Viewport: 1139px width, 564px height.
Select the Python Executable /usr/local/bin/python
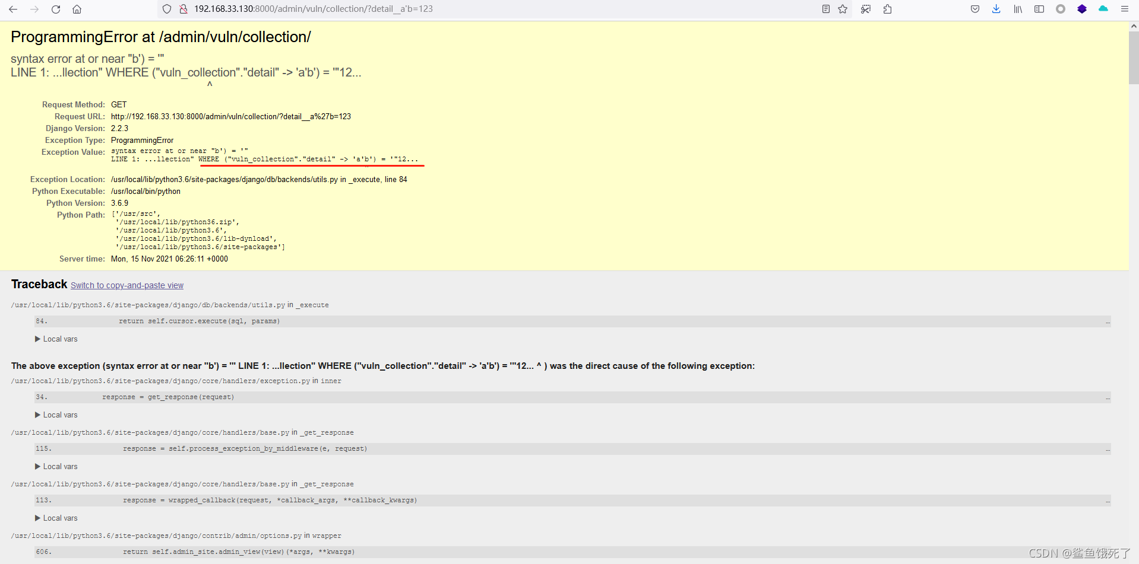coord(145,192)
